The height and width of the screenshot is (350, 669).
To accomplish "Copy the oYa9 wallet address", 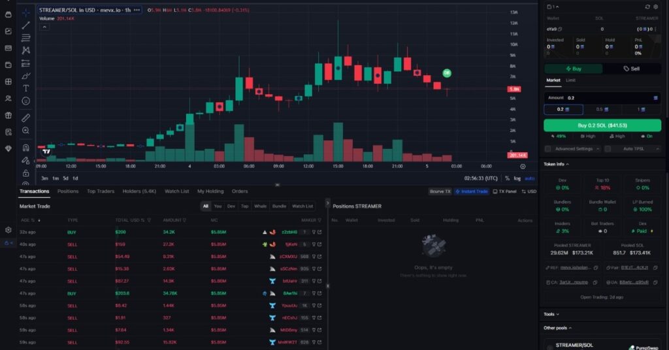I will 560,29.
